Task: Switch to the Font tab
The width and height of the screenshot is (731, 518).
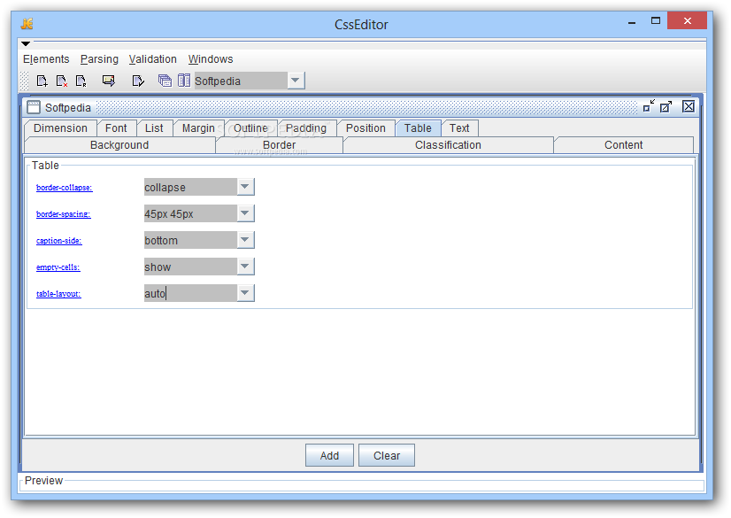Action: coord(116,128)
